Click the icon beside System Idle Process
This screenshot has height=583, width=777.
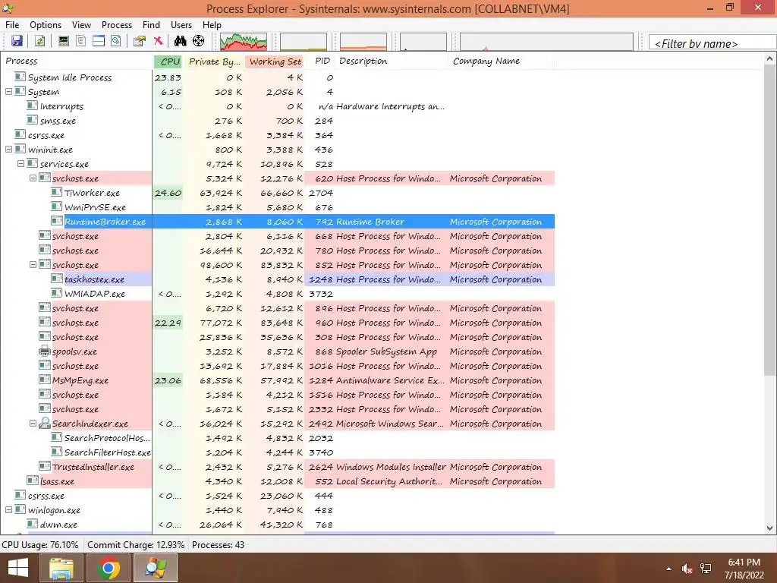click(x=20, y=77)
